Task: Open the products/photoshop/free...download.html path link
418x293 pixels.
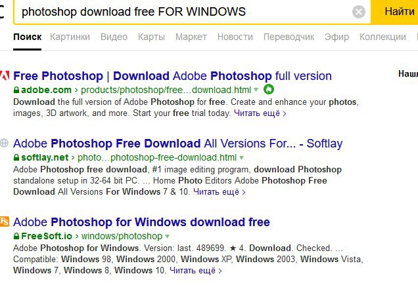Action: (x=166, y=90)
